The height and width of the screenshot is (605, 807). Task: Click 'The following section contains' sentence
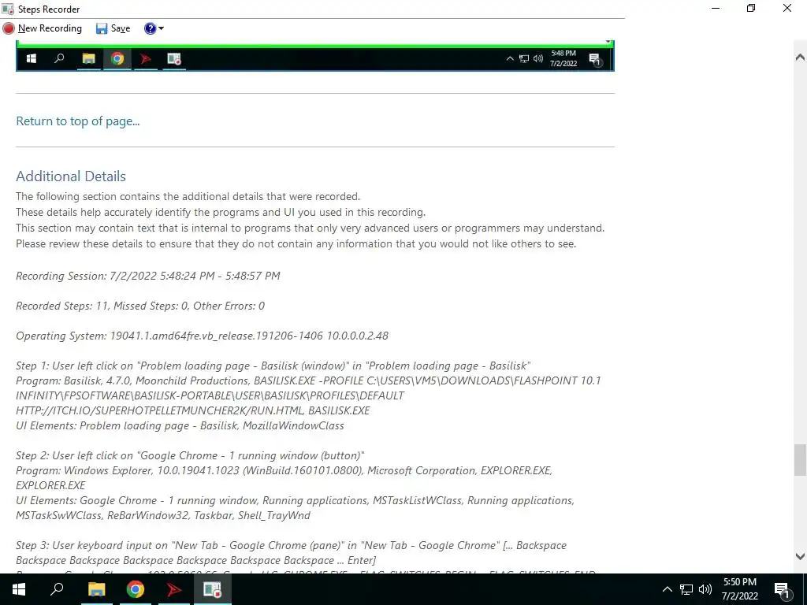coord(188,196)
